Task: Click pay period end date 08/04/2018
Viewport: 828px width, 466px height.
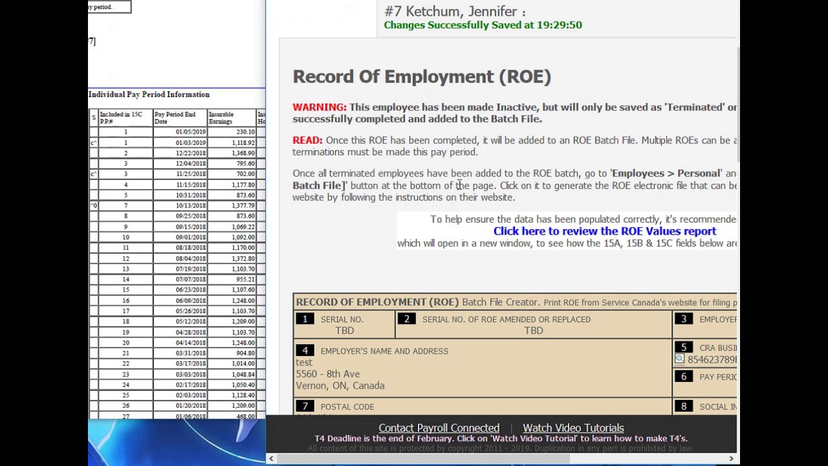Action: point(190,259)
